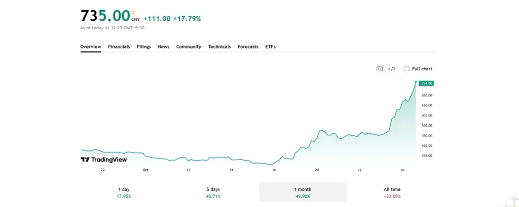This screenshot has height=207, width=519.
Task: Select the Overview tab
Action: (91, 47)
